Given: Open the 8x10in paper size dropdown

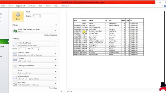Looking at the screenshot, I should [x=35, y=72].
